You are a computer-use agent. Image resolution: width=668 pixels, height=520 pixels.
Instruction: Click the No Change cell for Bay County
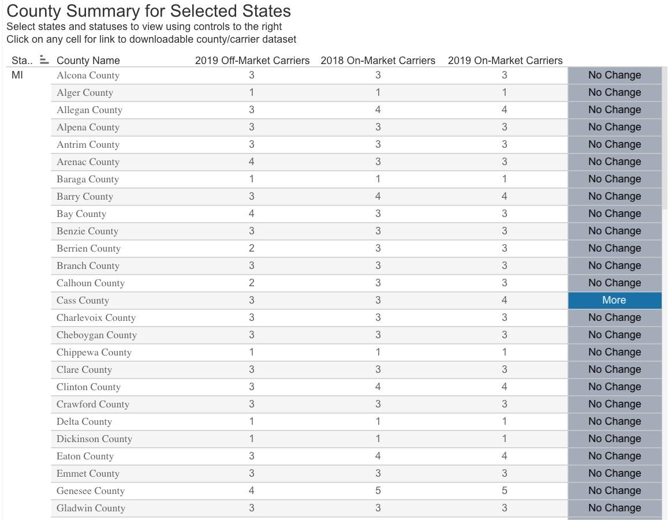click(614, 214)
